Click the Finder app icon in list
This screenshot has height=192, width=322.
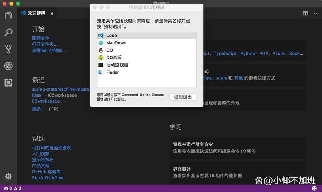coord(100,72)
